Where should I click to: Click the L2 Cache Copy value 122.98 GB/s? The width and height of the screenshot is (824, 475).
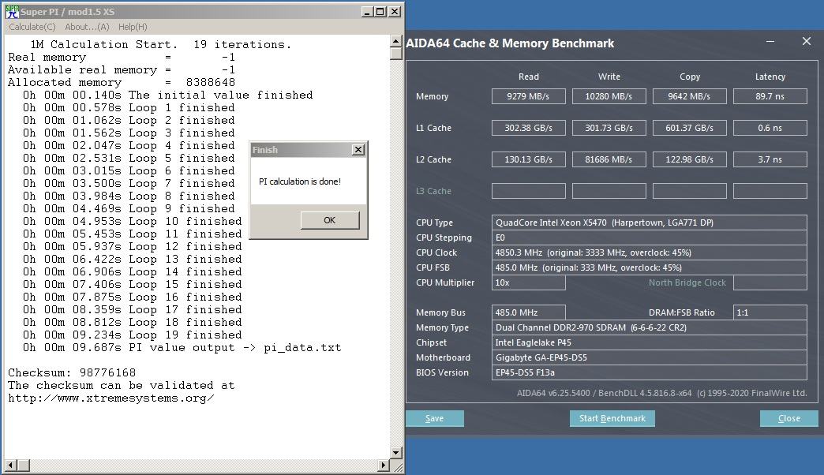[690, 159]
